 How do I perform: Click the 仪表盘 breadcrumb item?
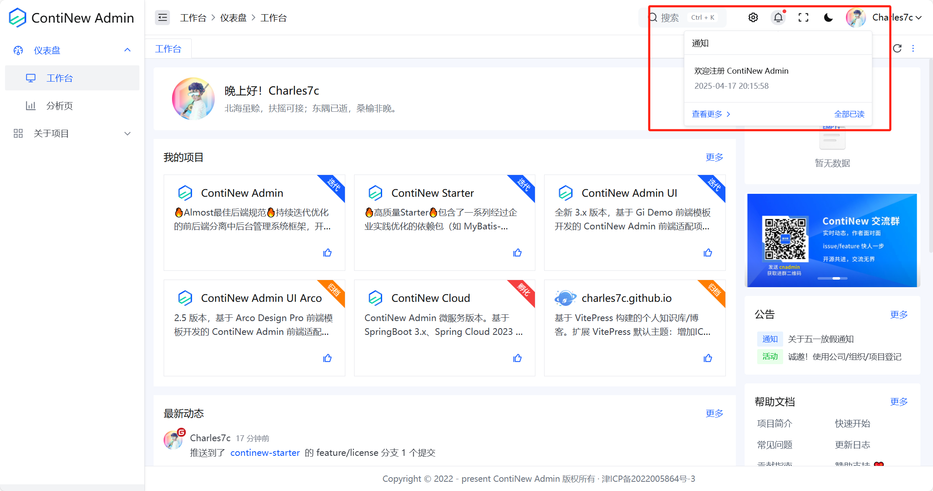[x=234, y=18]
